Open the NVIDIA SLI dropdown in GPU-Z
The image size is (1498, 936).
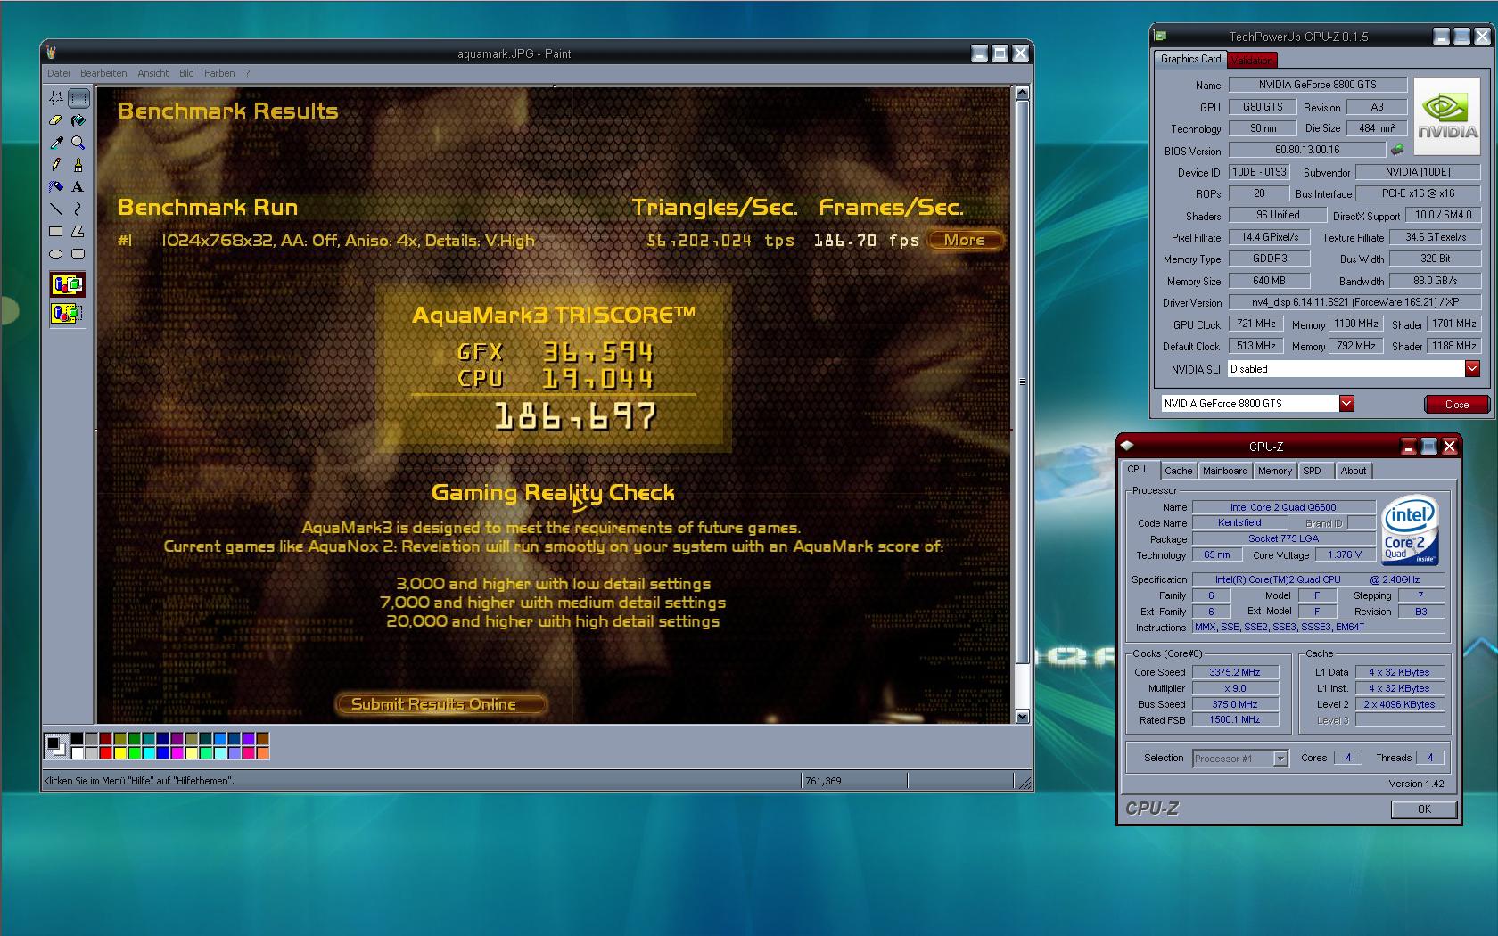pyautogui.click(x=1472, y=368)
